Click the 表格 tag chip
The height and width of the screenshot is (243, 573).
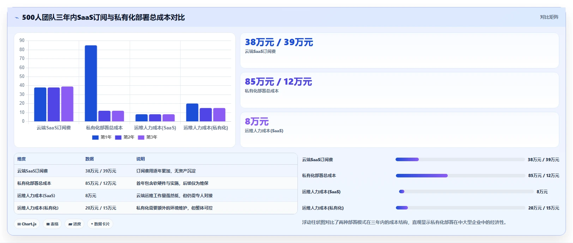point(52,224)
